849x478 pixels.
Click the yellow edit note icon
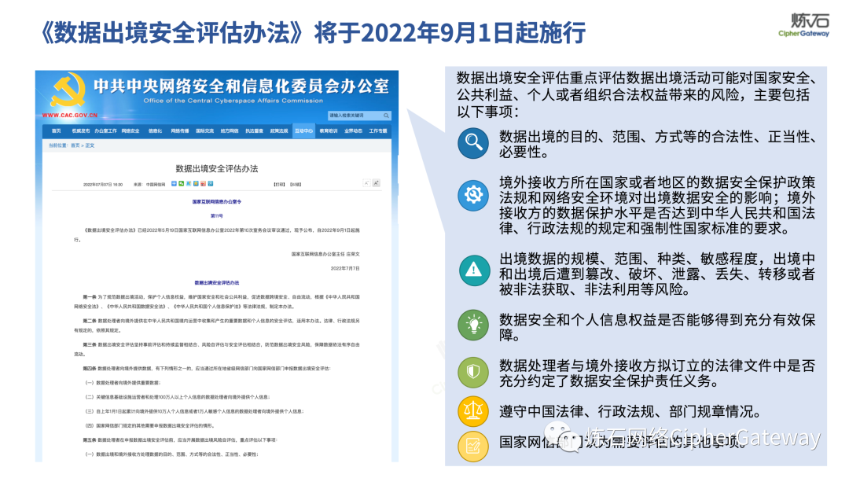pos(473,447)
